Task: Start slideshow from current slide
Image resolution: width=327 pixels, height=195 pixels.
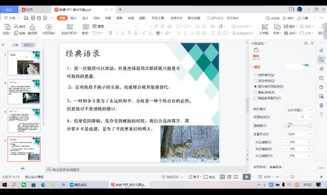Action: [x=49, y=27]
